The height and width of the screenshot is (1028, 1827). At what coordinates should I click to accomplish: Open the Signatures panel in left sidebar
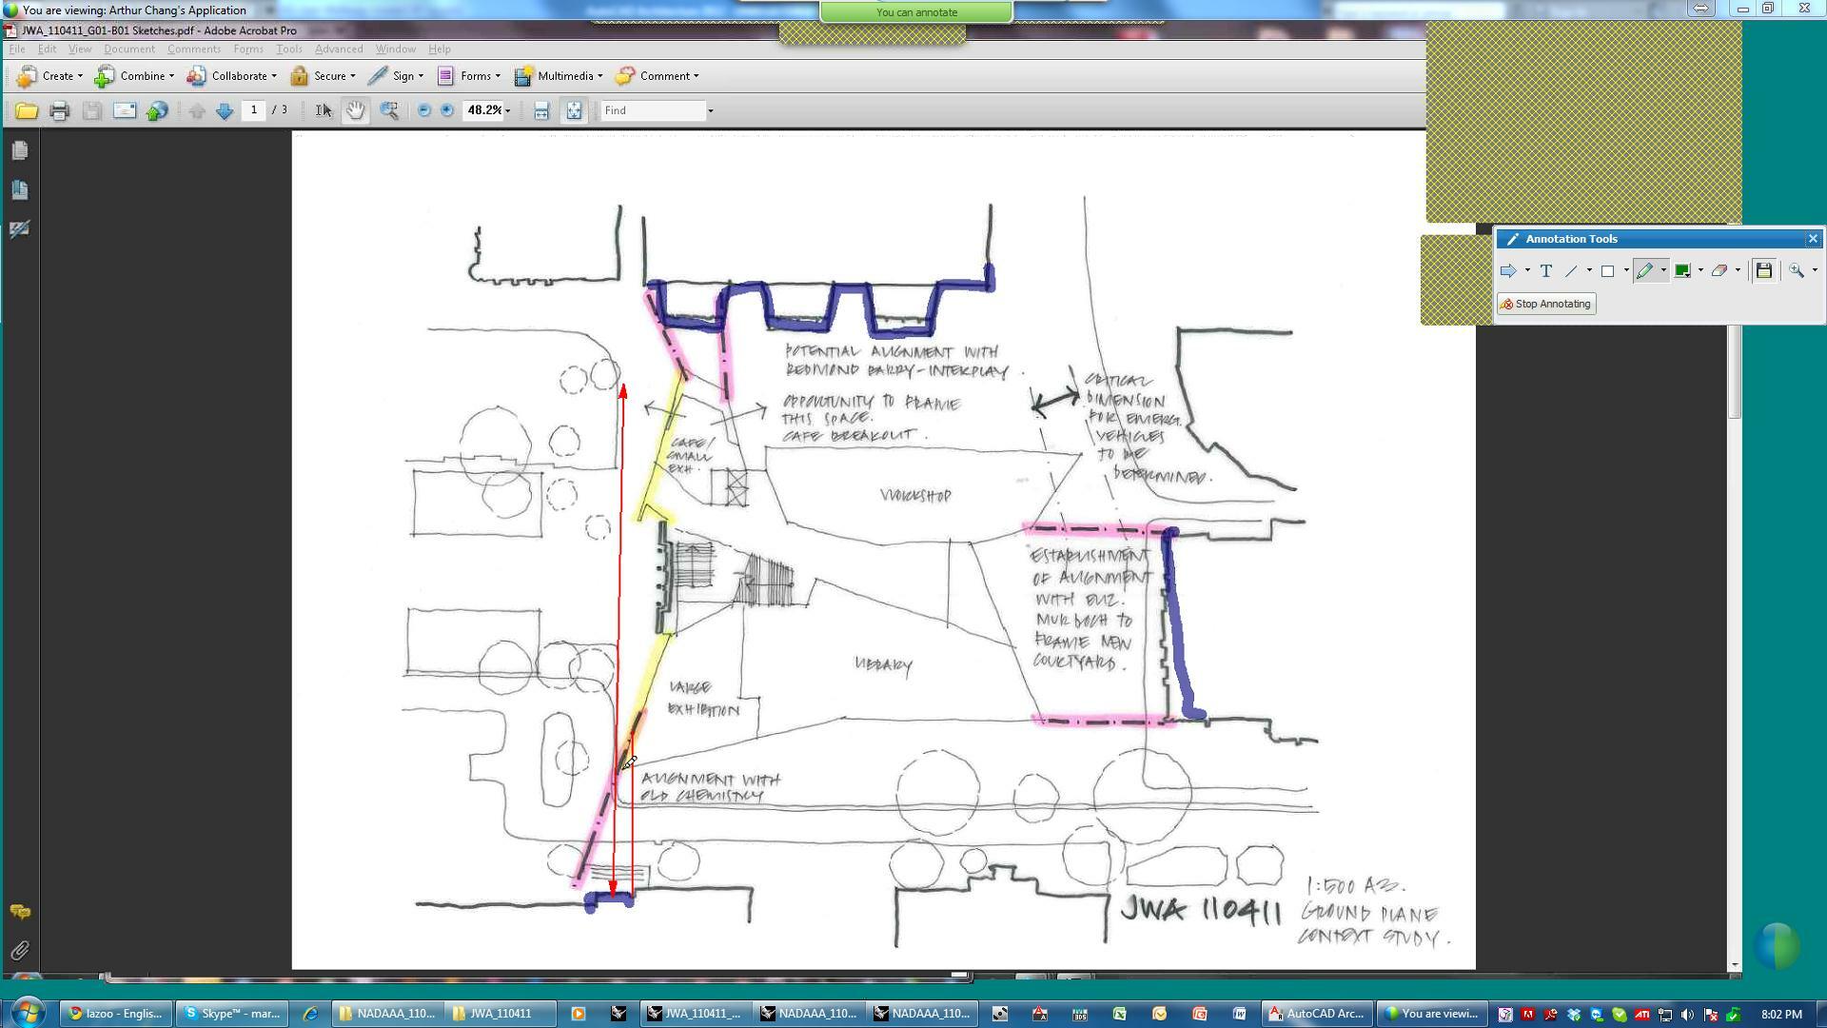[x=20, y=229]
